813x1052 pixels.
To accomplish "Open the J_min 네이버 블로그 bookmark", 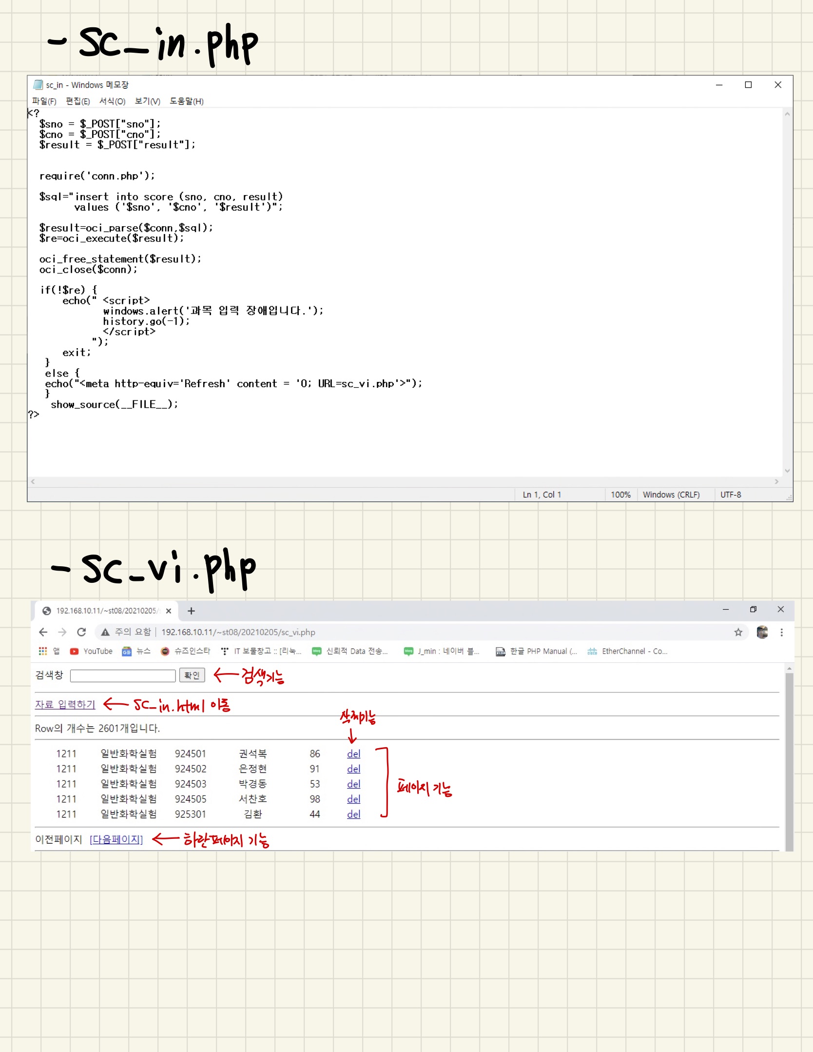I will point(442,651).
